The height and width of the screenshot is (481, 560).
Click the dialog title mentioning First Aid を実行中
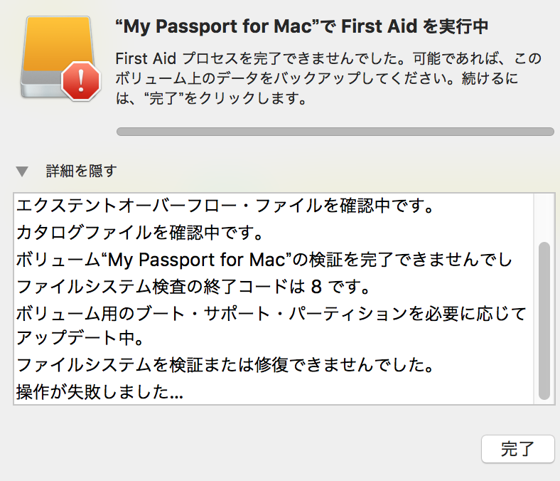point(301,27)
